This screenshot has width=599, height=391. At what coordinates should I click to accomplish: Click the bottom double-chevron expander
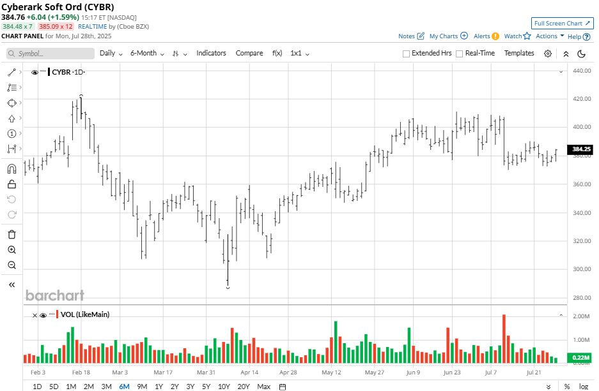coord(548,387)
